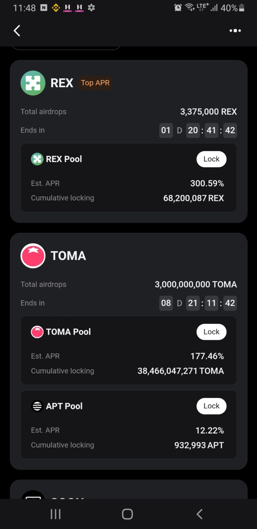Viewport: 257px width, 529px height.
Task: Tap the back arrow at top left
Action: 17,31
